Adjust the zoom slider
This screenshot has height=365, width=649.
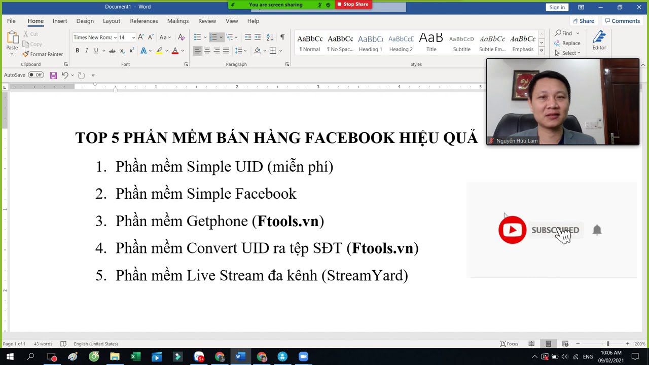coord(607,344)
